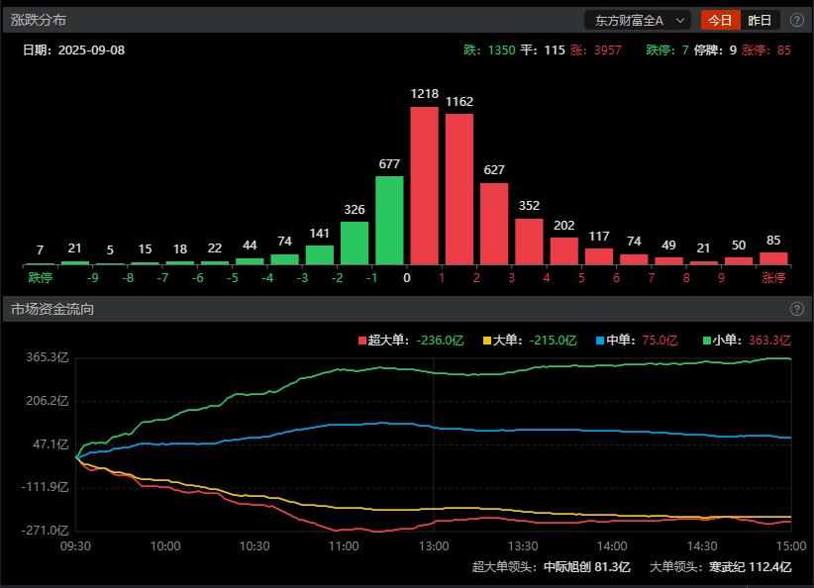Click the 326 green bar
The height and width of the screenshot is (588, 814).
355,244
